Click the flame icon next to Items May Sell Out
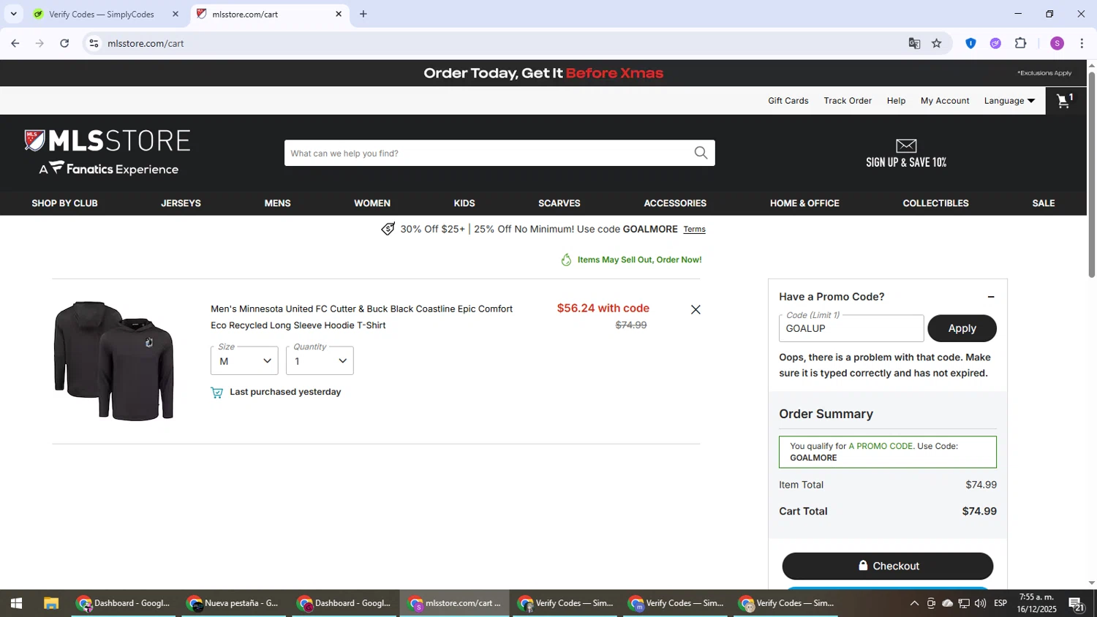The image size is (1097, 617). [566, 260]
